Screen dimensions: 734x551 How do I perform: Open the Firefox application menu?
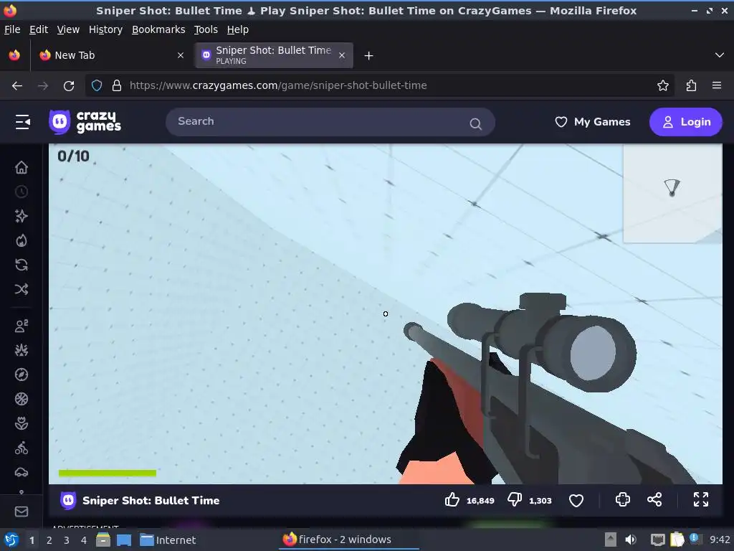pos(717,85)
